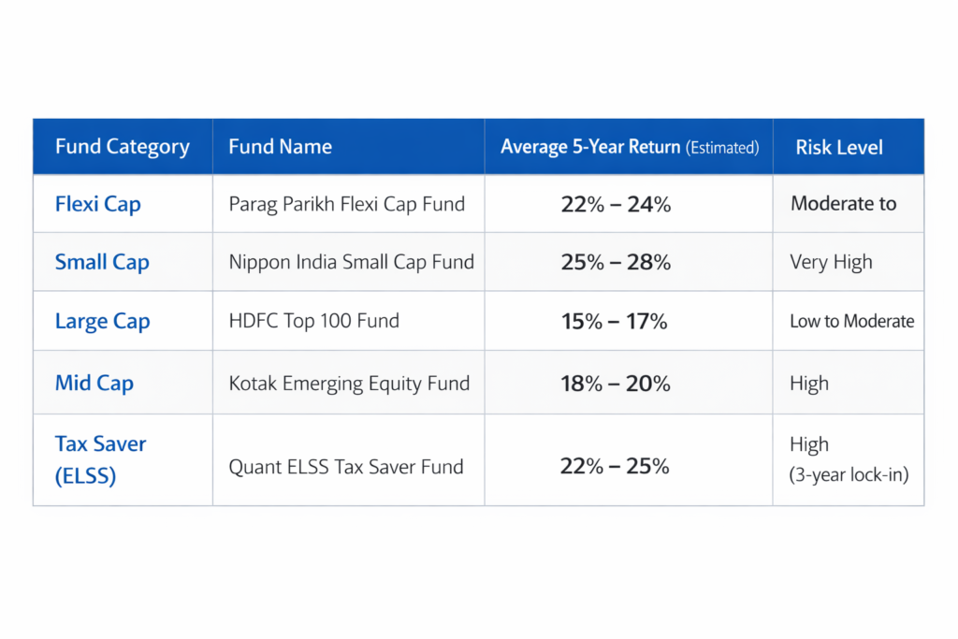The width and height of the screenshot is (958, 639).
Task: Click the Risk Level column header
Action: (x=839, y=147)
